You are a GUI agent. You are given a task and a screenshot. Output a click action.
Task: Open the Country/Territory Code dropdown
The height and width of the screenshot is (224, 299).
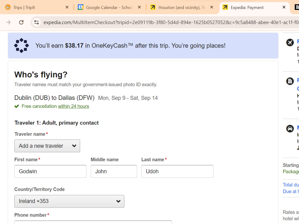coord(69,201)
